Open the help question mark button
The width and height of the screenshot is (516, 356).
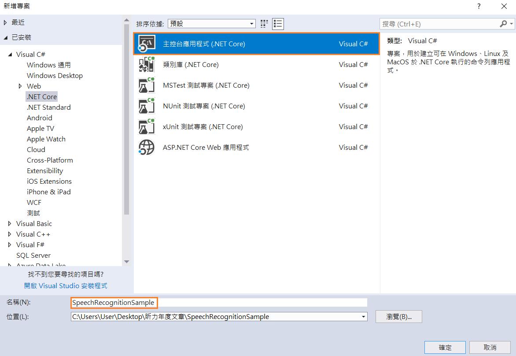point(479,6)
